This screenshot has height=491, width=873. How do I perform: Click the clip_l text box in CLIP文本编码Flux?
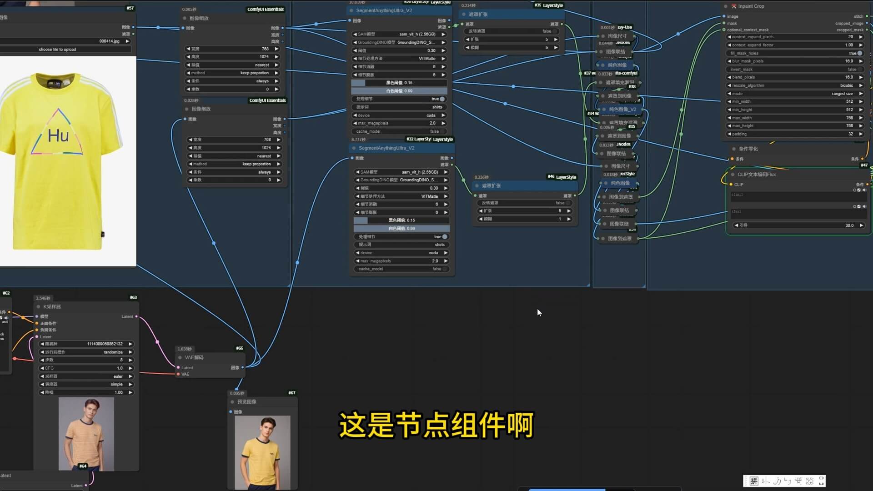point(798,197)
